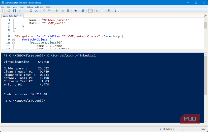Viewport: 208px width, 132px height.
Task: Click the console pane scroll down arrow
Action: click(x=205, y=121)
